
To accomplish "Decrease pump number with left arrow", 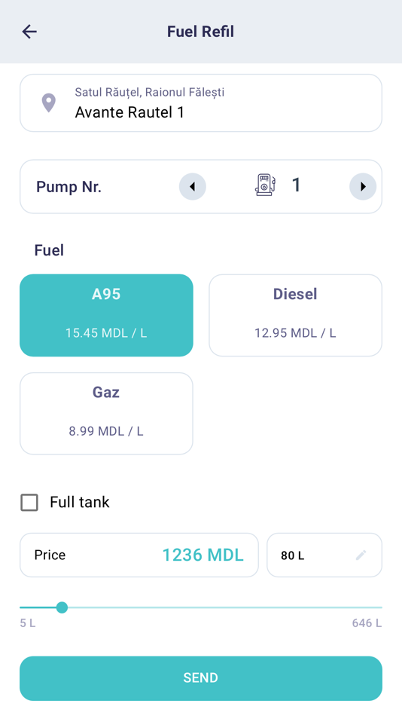I will tap(192, 186).
